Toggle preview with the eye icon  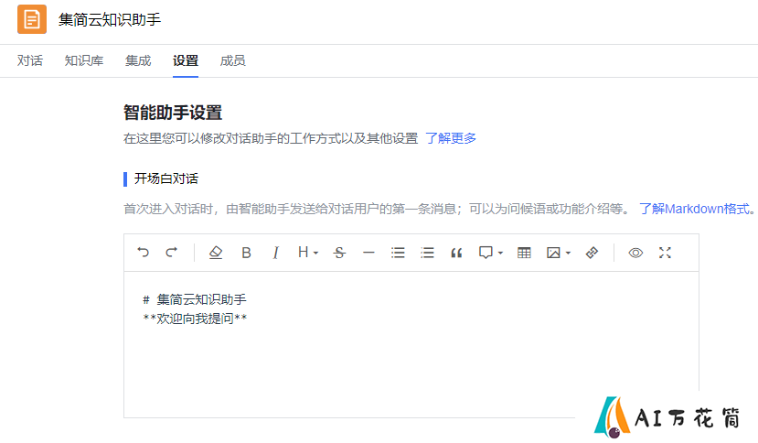635,253
